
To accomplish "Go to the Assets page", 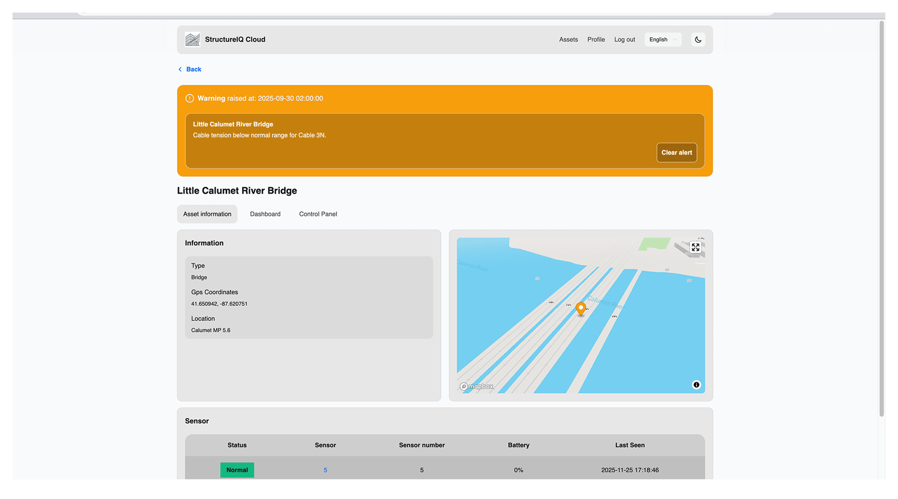I will pos(568,39).
